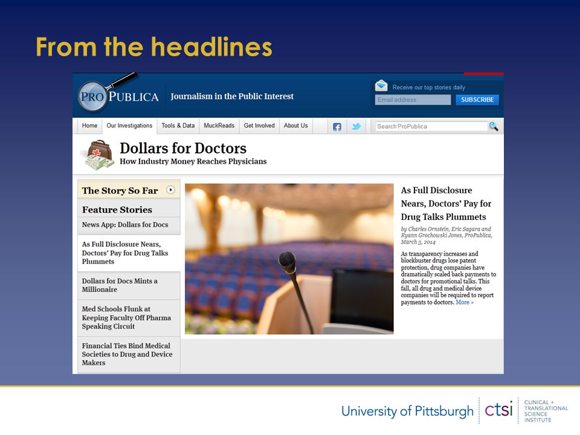Image resolution: width=580 pixels, height=435 pixels.
Task: Expand The Story So Far arrow
Action: click(x=170, y=190)
